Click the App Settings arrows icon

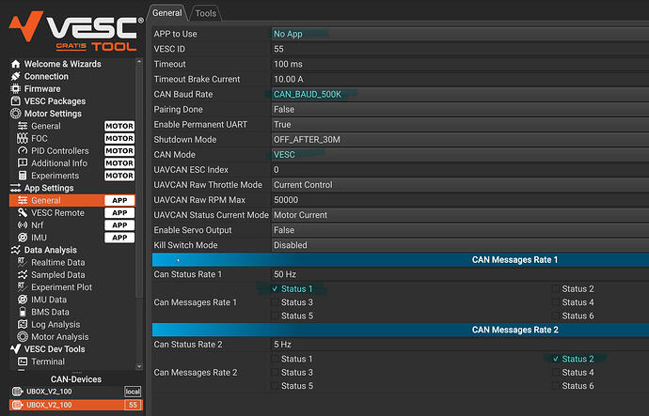(x=16, y=188)
